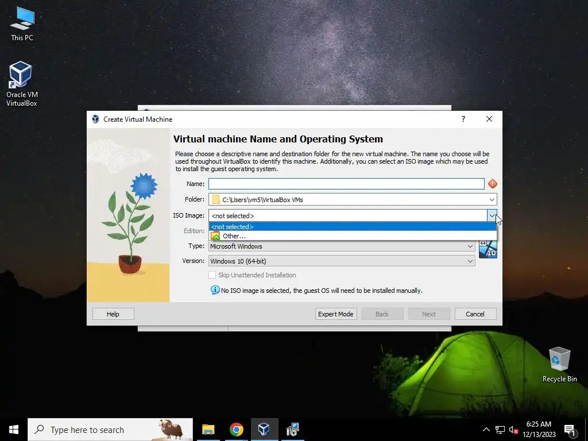Click the muted volume tray icon

click(513, 430)
